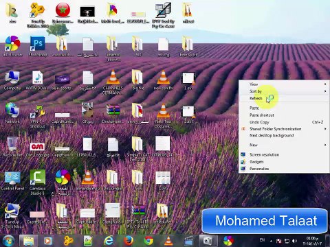Open Gadgets from the context menu
Viewport: 330px width, 247px height.
point(284,162)
